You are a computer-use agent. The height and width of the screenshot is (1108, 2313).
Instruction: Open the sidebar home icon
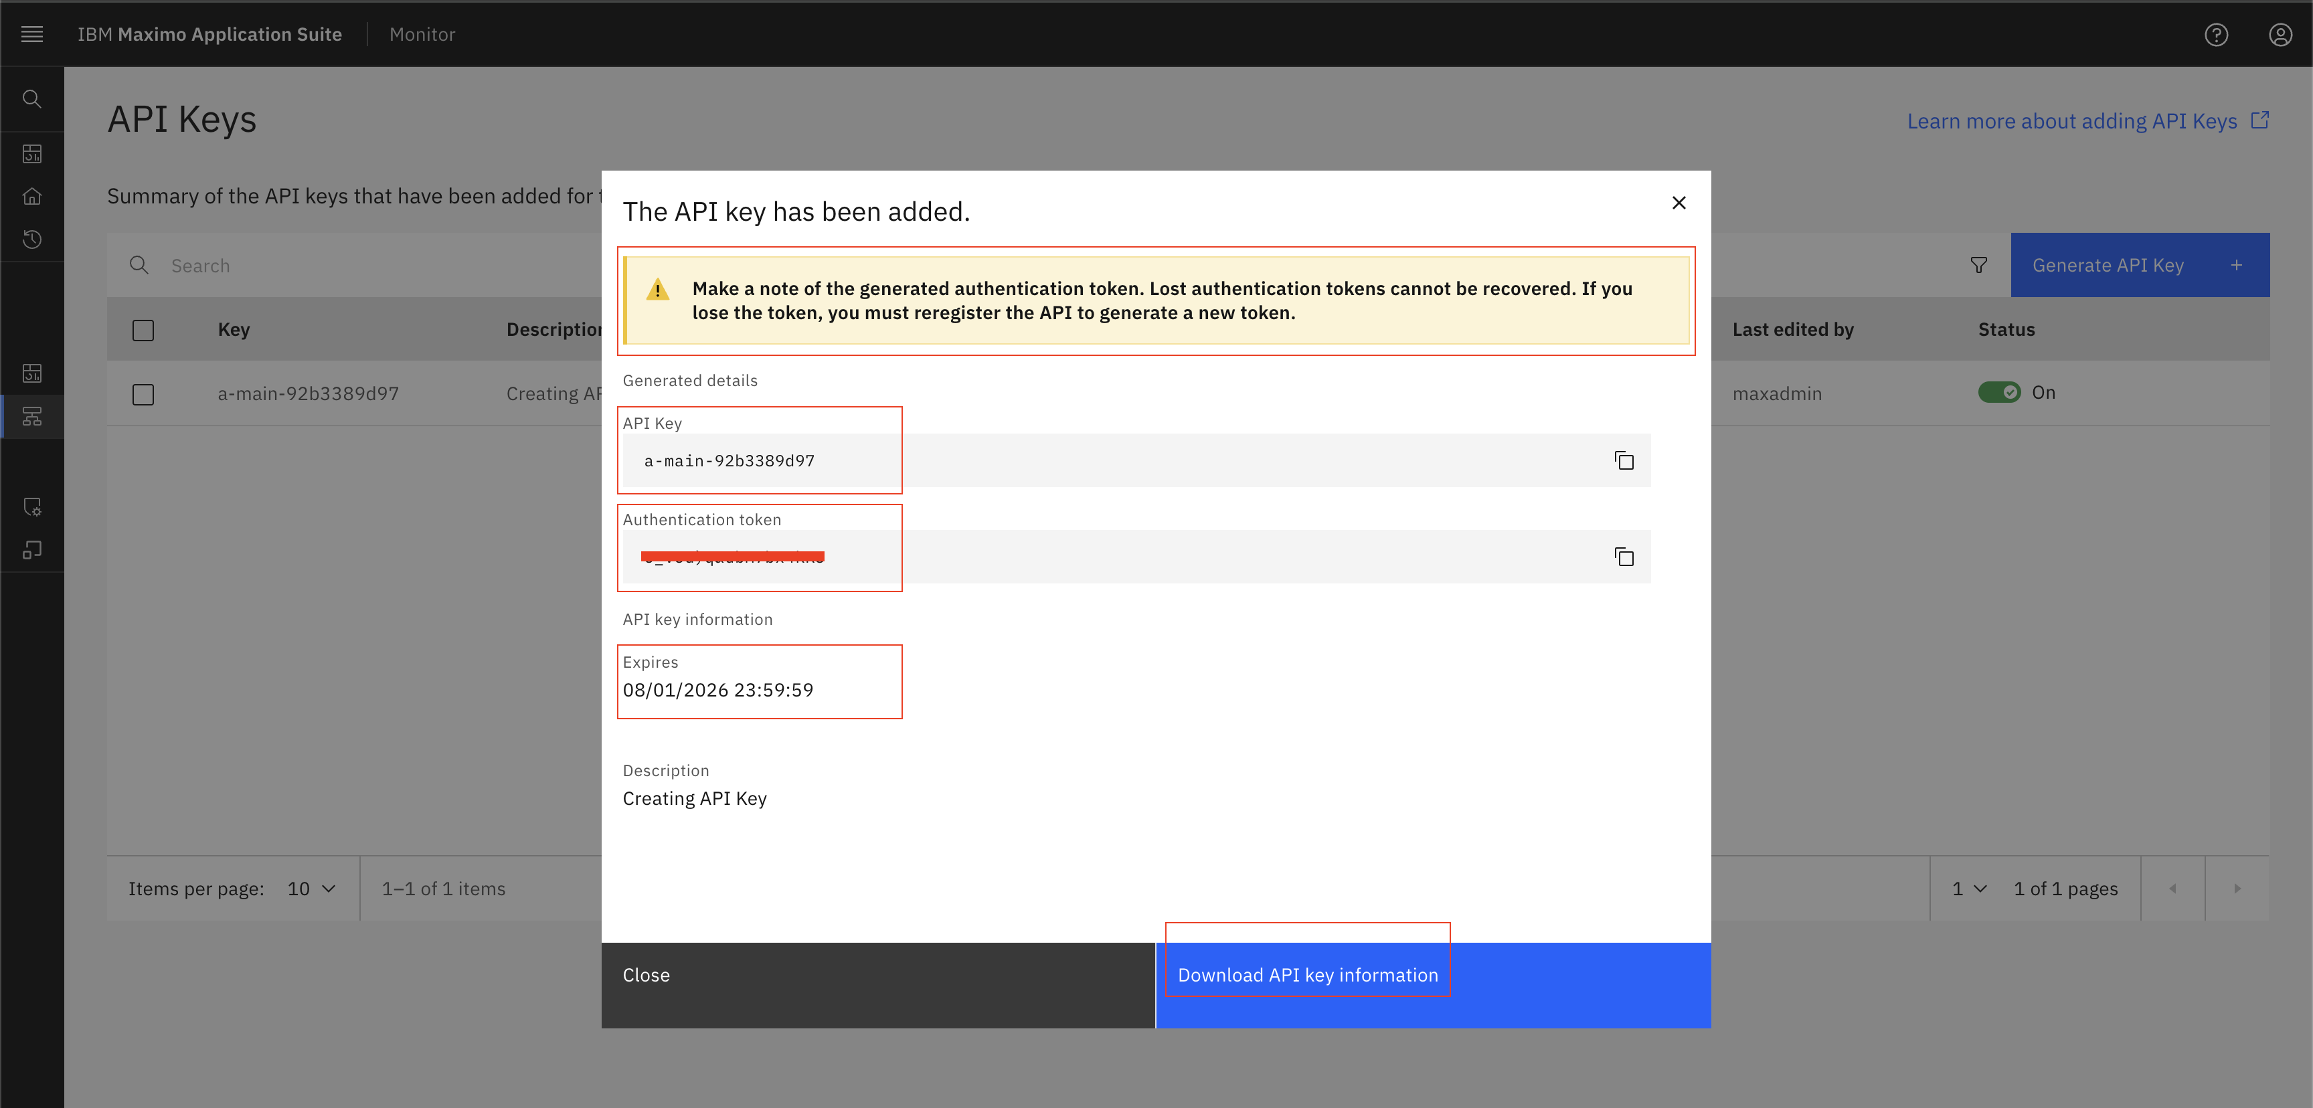pyautogui.click(x=32, y=196)
